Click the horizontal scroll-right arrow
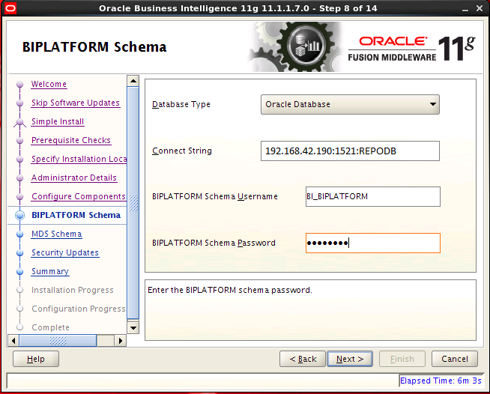The image size is (490, 394). (121, 341)
